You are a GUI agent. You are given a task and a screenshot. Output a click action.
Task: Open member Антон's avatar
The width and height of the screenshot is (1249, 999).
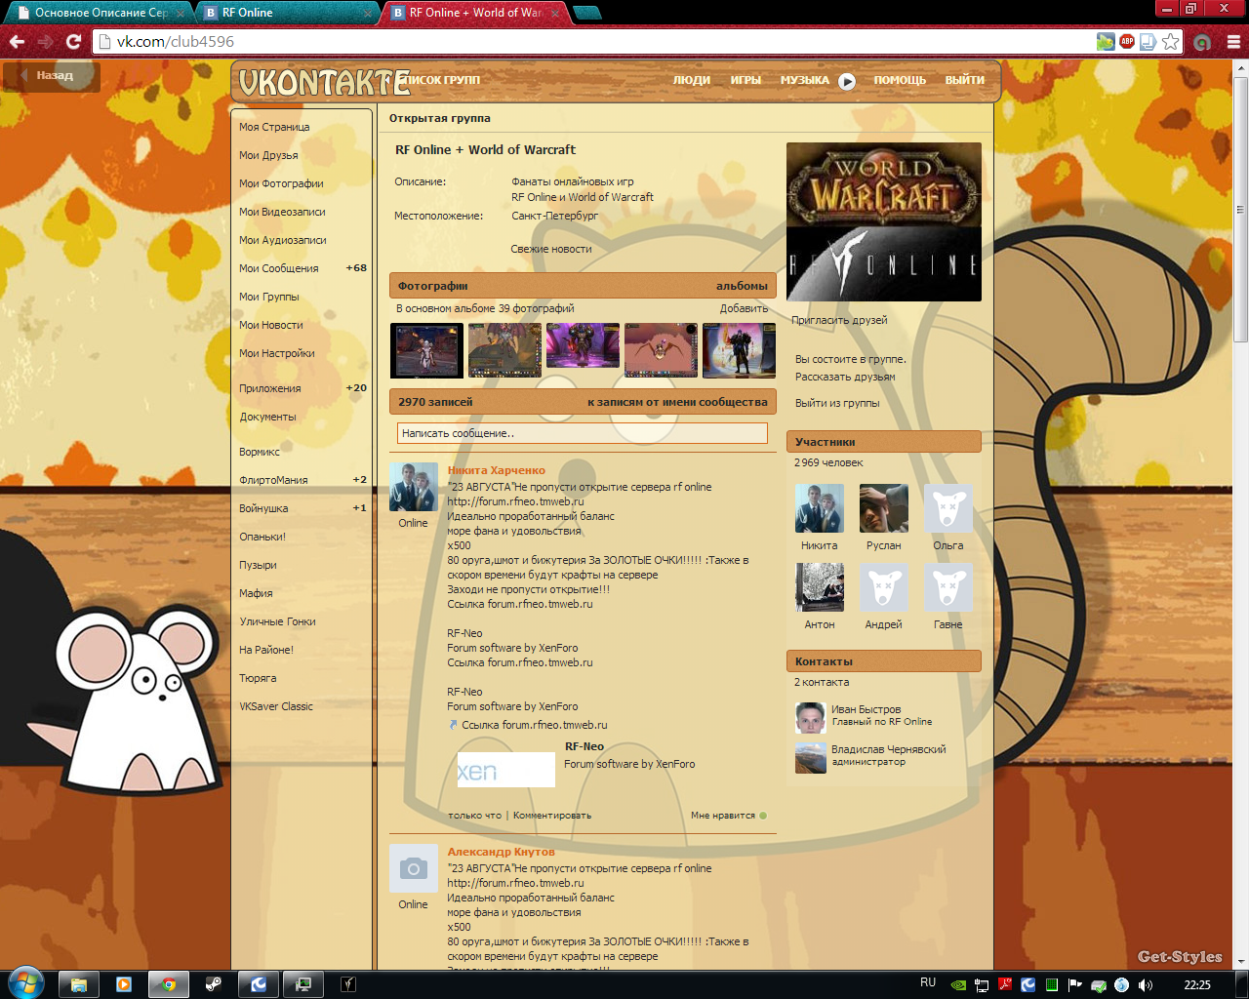pos(819,587)
